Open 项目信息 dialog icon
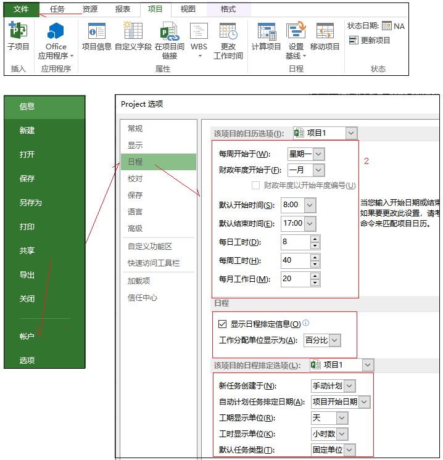The height and width of the screenshot is (460, 443). pyautogui.click(x=97, y=31)
